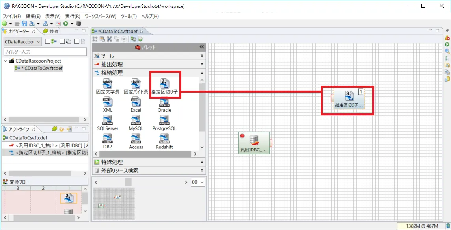Viewport: 451px width, 230px height.
Task: Open the ワークスペース(W) menu
Action: tap(101, 16)
